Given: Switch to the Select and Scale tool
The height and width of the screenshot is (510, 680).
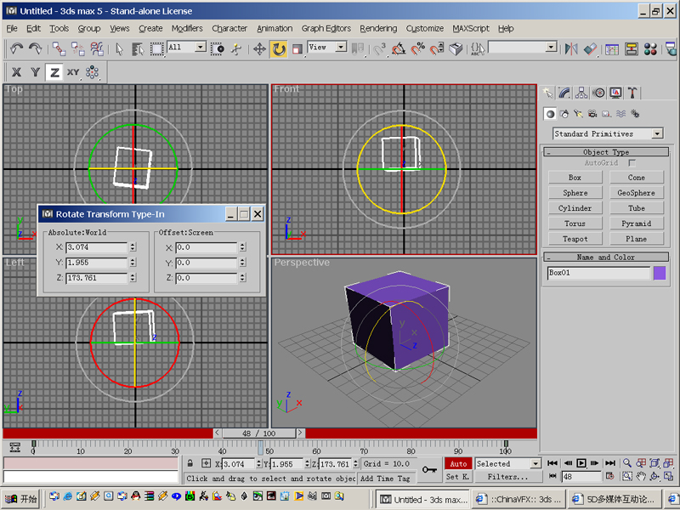Looking at the screenshot, I should [297, 48].
